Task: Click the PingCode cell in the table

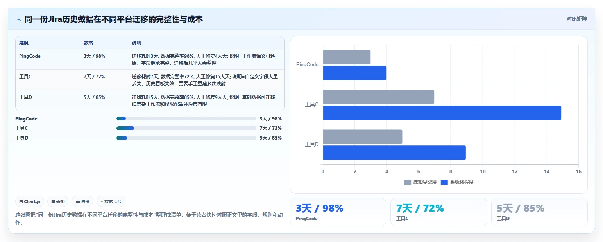Action: [30, 56]
